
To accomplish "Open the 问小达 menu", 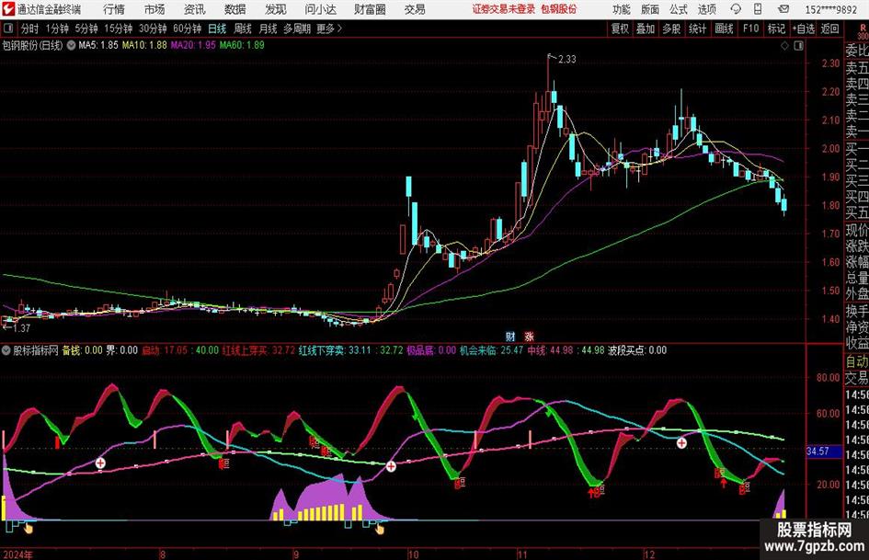I will [x=320, y=9].
